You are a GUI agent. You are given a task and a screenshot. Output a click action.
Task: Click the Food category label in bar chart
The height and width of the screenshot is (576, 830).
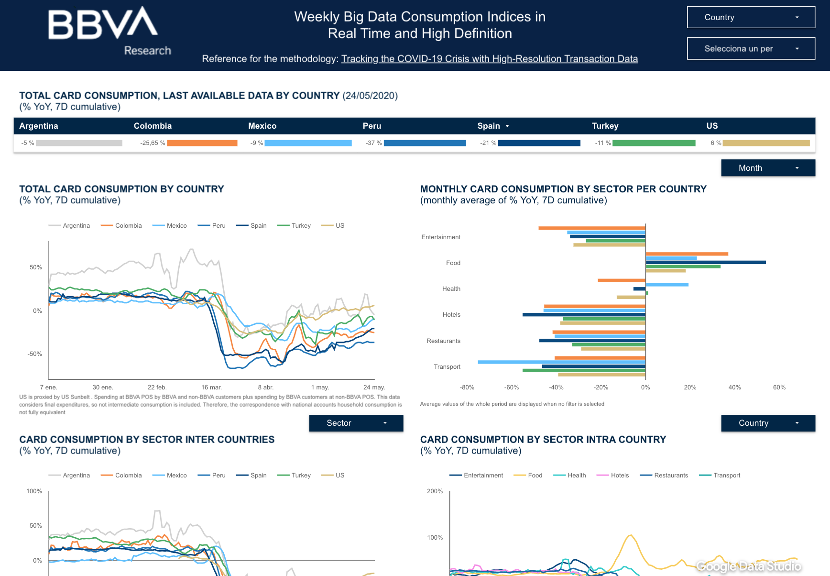coord(453,263)
